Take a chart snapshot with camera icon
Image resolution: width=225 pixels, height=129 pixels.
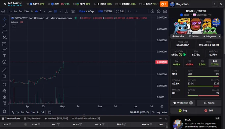click(165, 11)
